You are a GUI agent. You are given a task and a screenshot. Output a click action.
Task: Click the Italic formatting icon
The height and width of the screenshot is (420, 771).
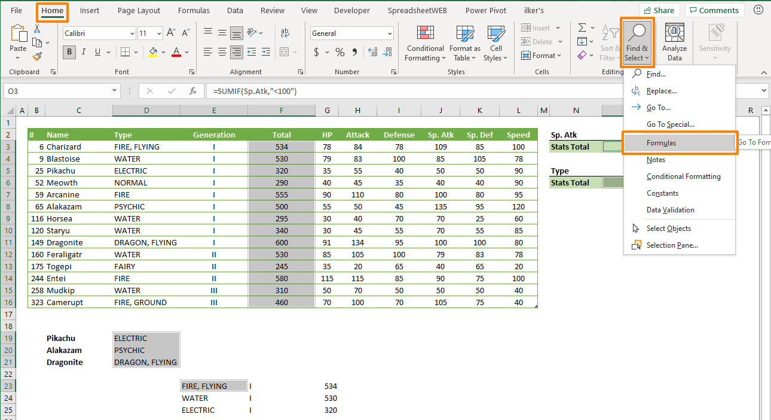coord(84,52)
